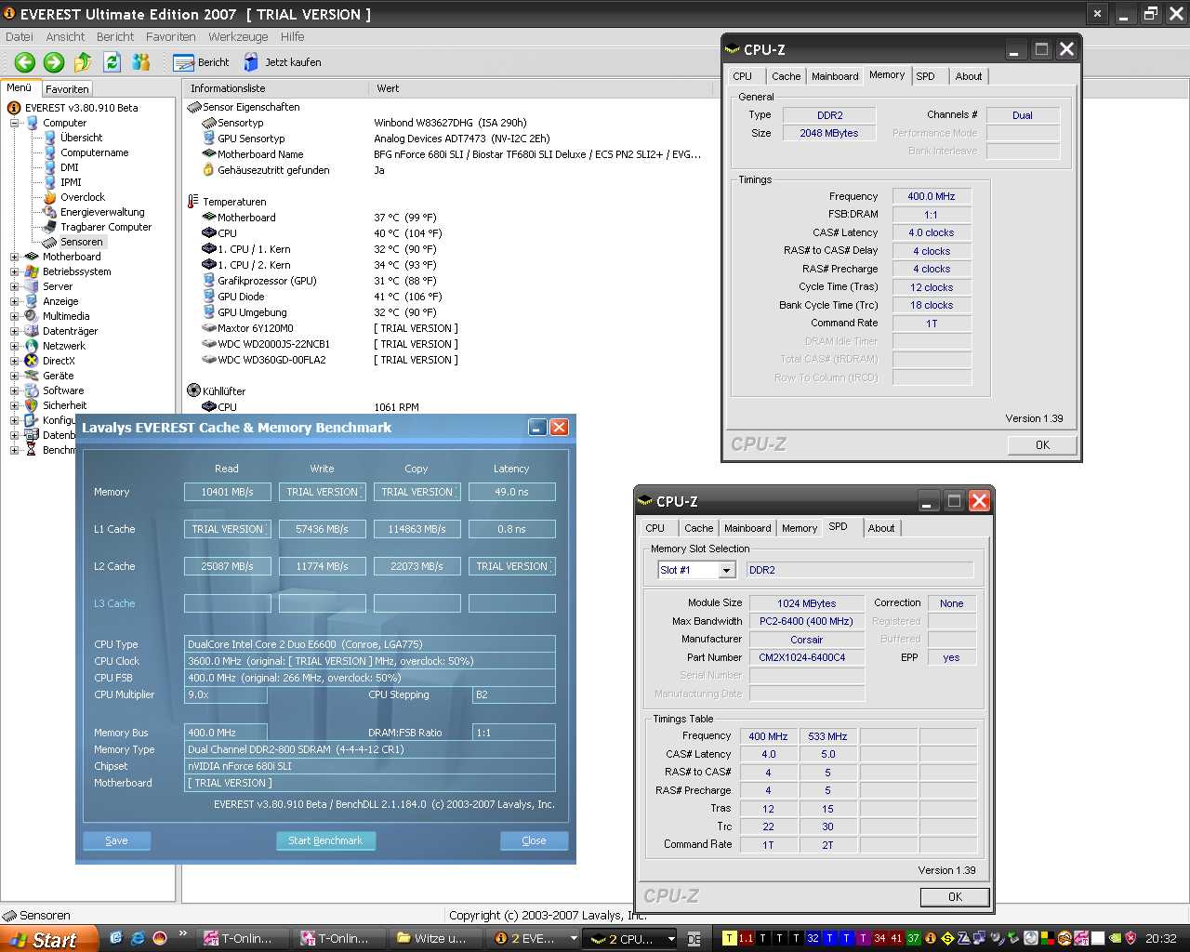Open the Ansicht menu
This screenshot has height=952, width=1190.
pos(65,37)
